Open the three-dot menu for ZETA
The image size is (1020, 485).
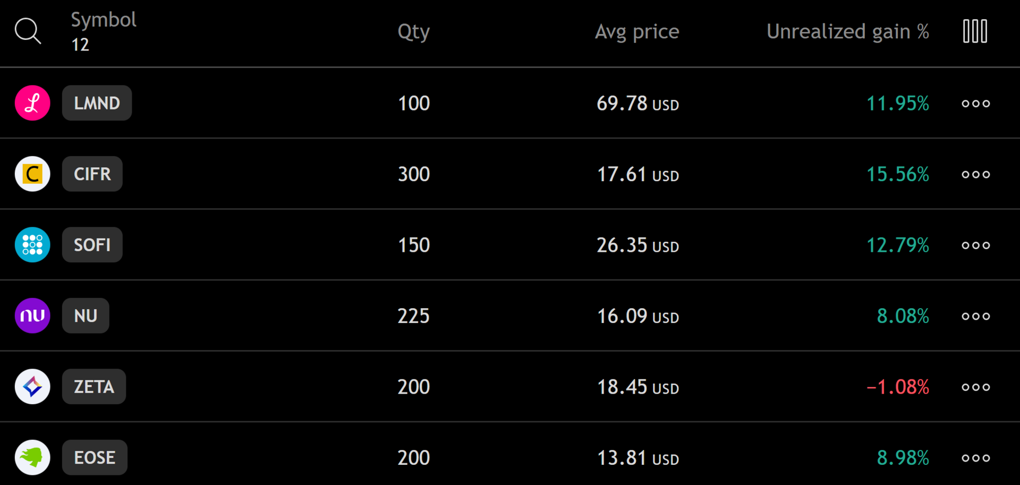coord(975,387)
